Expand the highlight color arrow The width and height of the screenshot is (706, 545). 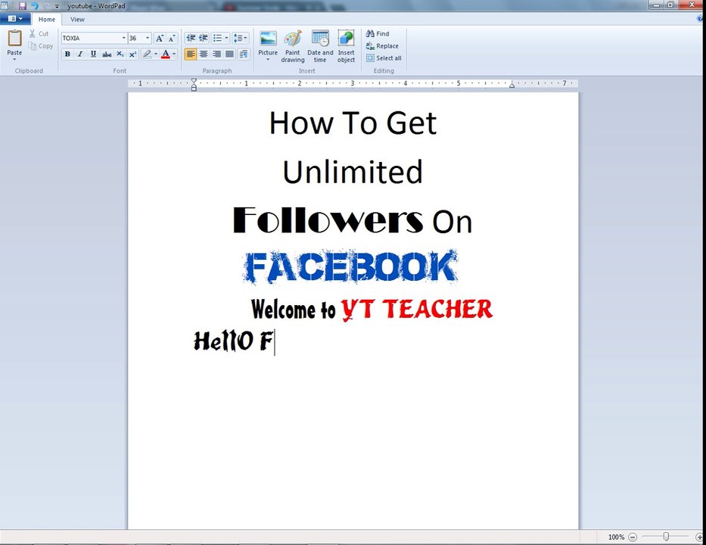click(x=156, y=54)
